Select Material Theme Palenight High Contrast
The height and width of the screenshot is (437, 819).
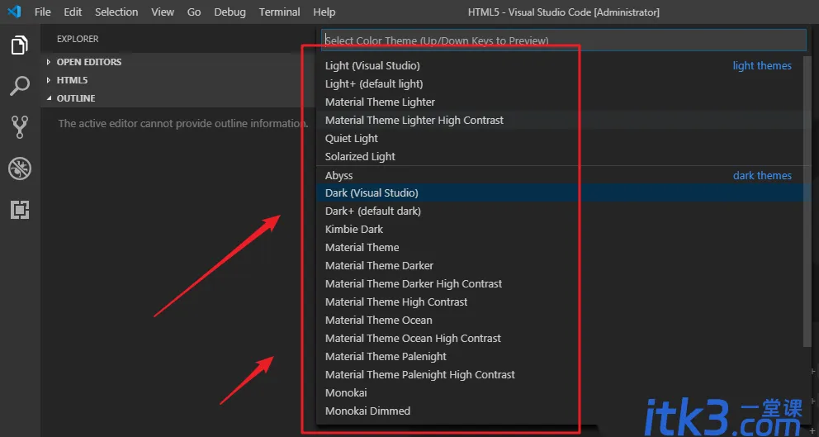click(x=561, y=375)
